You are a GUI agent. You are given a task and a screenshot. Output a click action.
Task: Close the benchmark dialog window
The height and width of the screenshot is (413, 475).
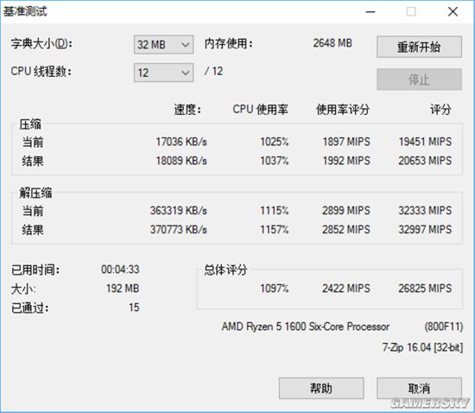453,12
